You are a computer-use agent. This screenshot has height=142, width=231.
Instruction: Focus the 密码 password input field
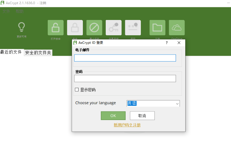click(125, 78)
